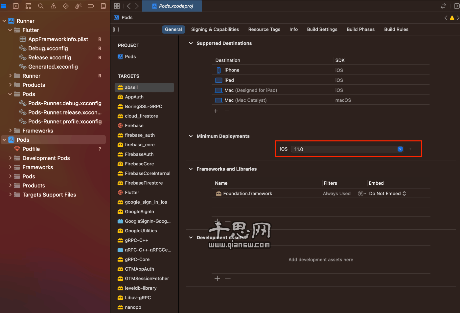Open the Resource Tags tab

tap(264, 30)
